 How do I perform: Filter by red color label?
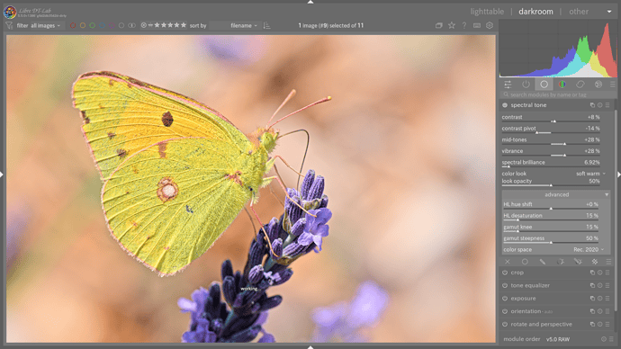[x=73, y=25]
